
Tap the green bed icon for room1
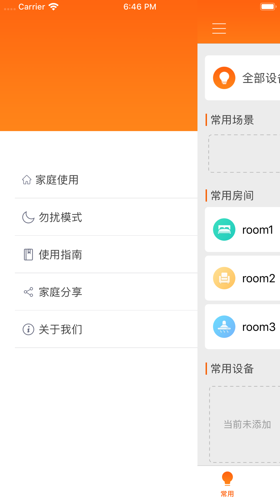tap(224, 230)
